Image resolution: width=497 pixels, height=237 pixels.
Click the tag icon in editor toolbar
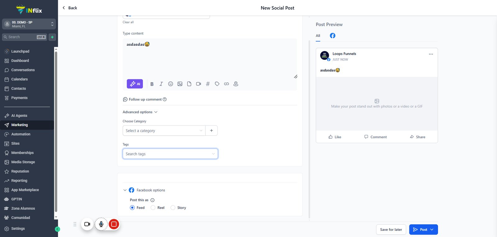pyautogui.click(x=217, y=84)
